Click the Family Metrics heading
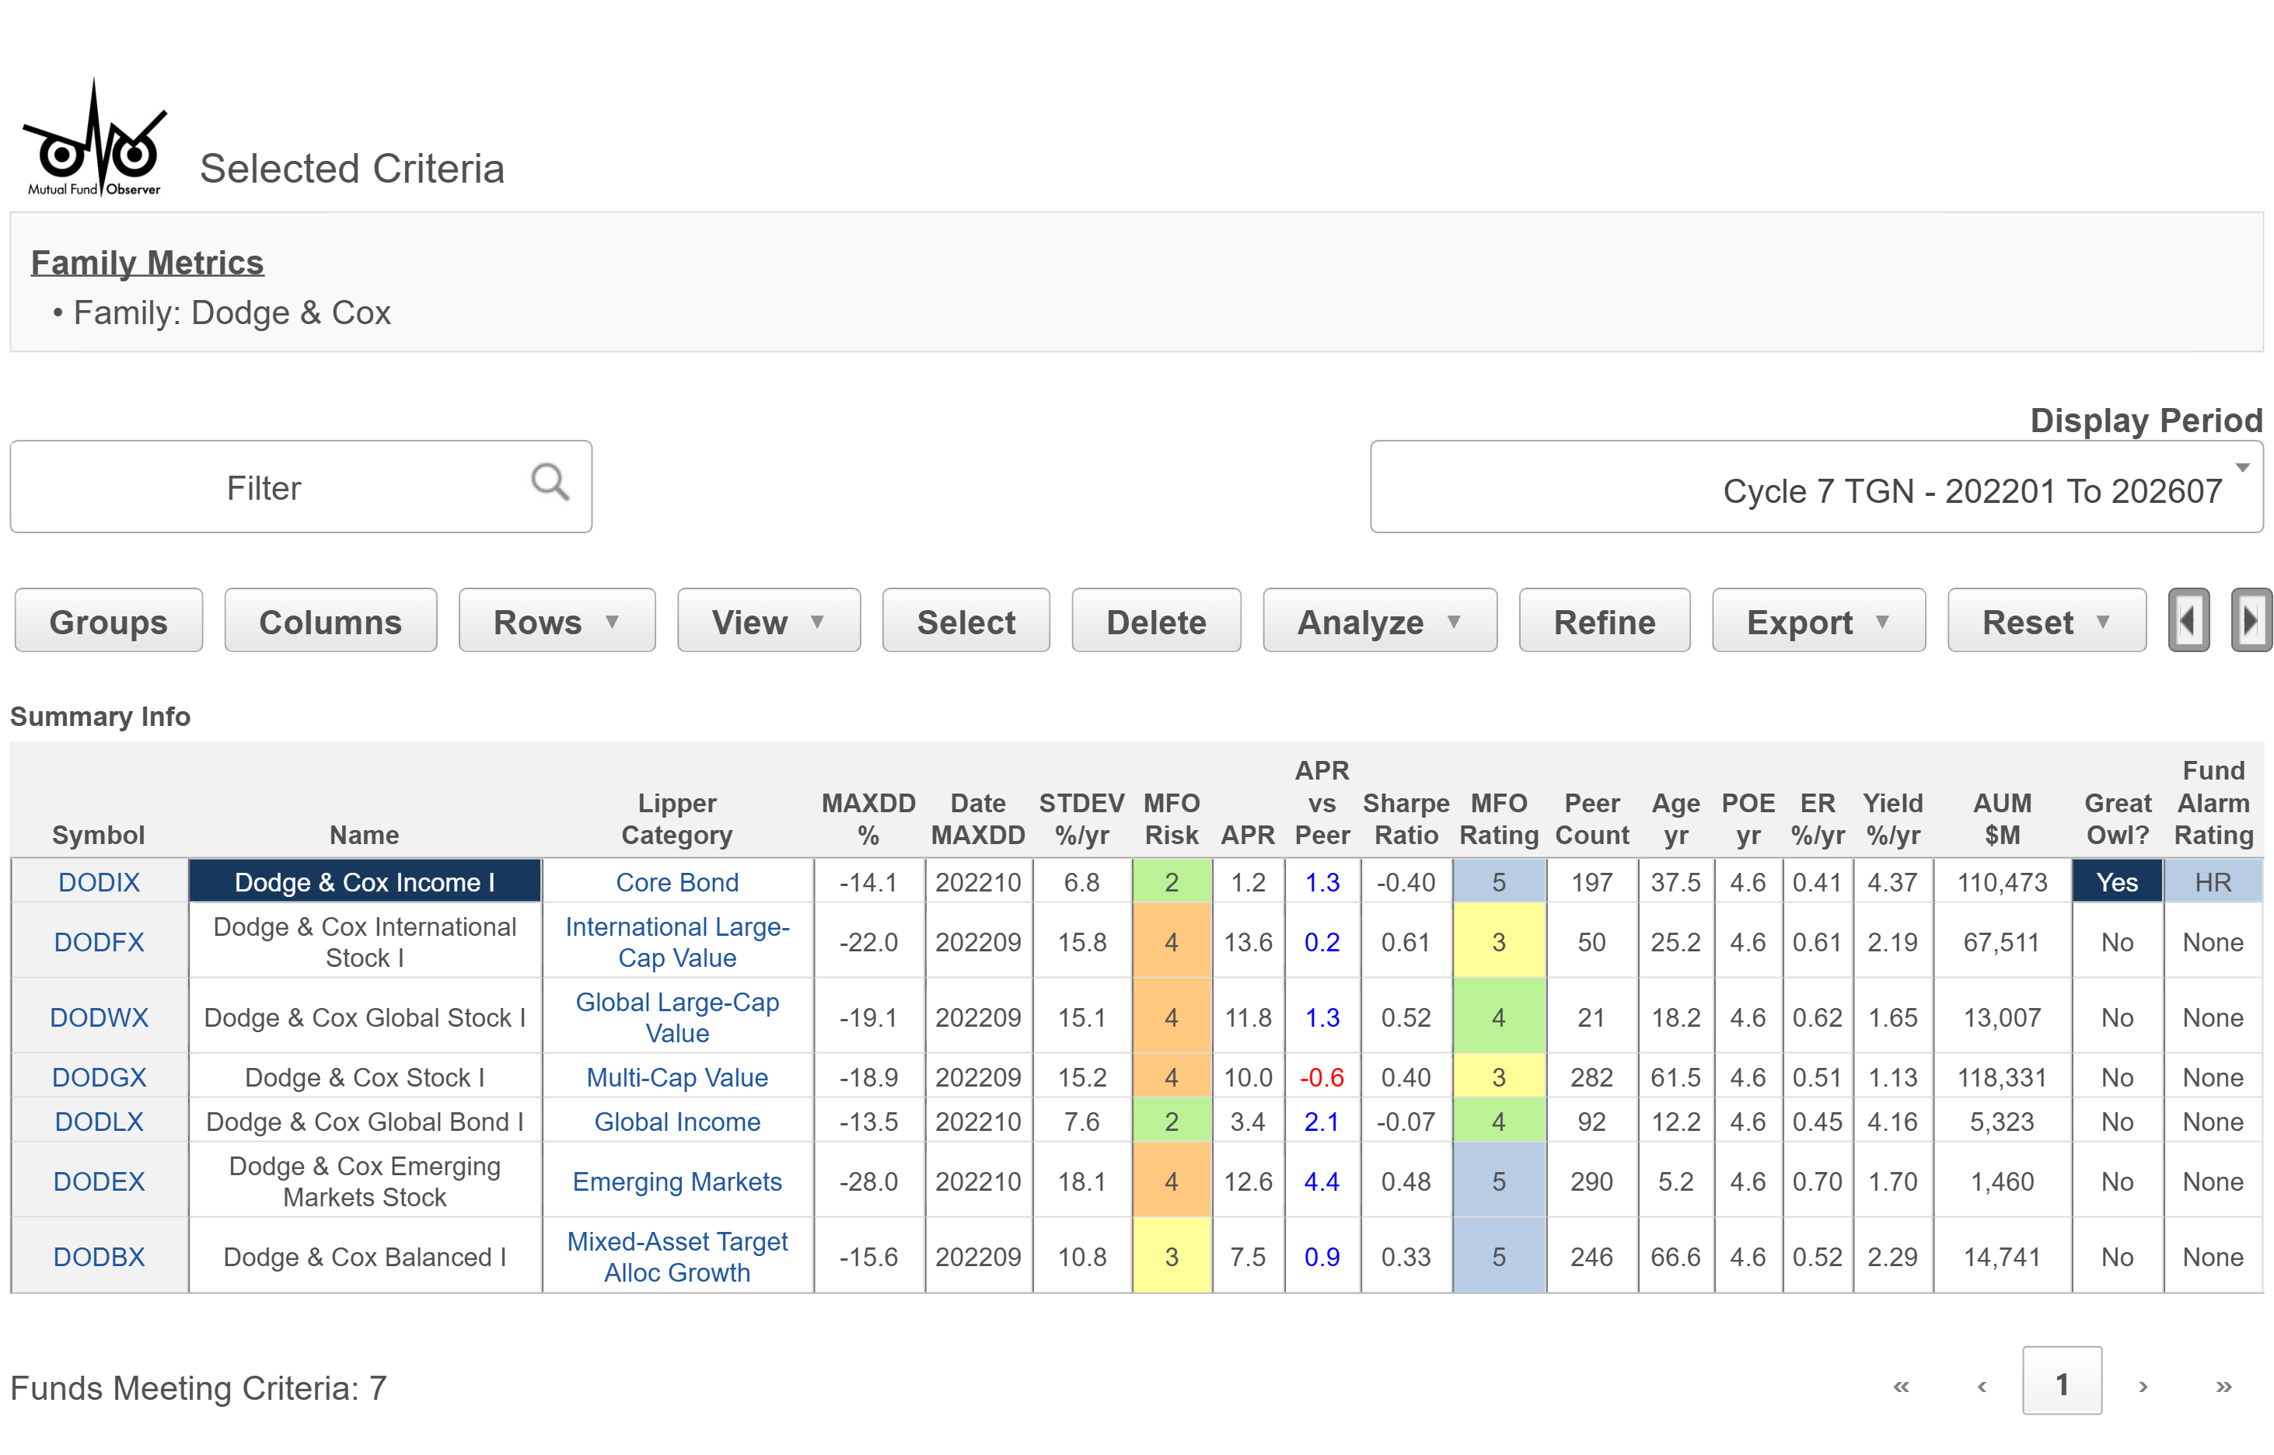The width and height of the screenshot is (2274, 1455). point(148,262)
